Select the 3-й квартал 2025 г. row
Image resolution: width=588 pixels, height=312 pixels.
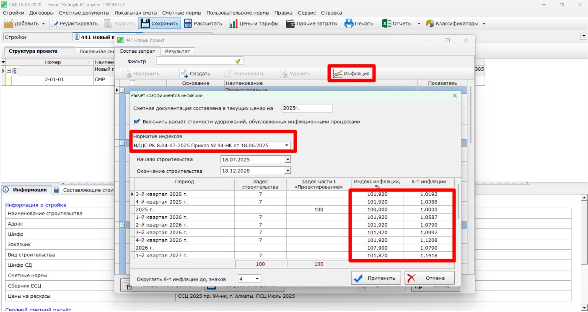(x=293, y=194)
